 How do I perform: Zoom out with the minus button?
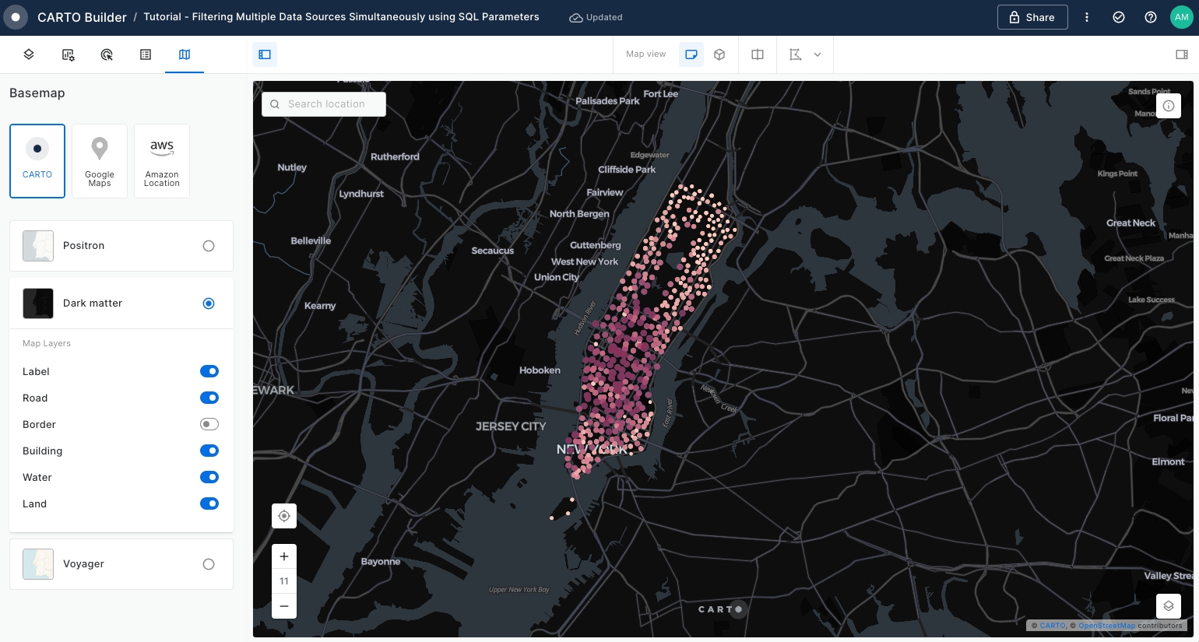(x=284, y=606)
